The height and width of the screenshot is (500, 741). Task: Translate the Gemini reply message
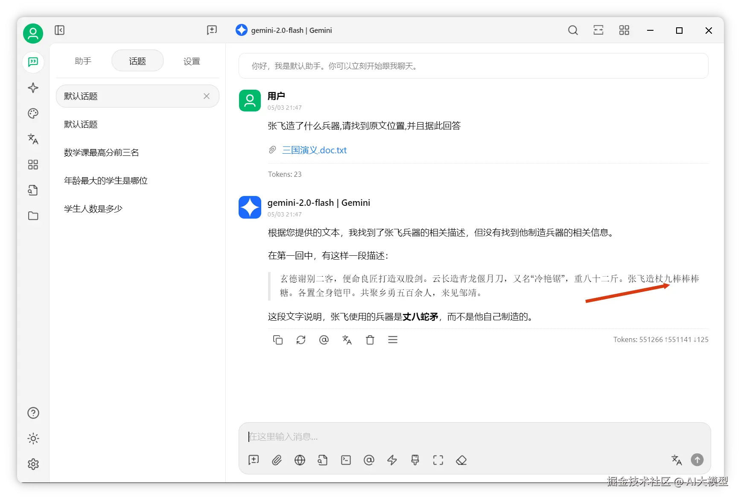coord(347,340)
